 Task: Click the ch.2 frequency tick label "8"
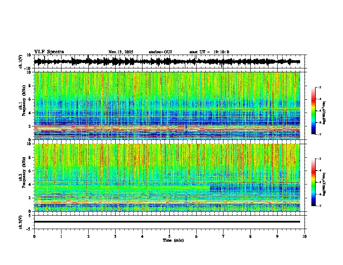point(30,158)
